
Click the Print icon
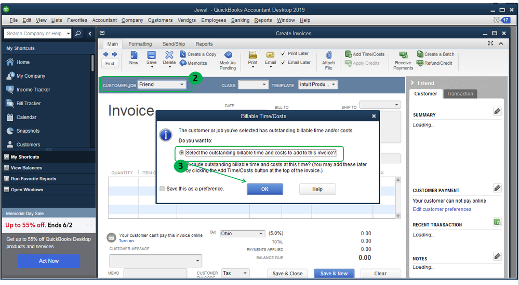252,55
